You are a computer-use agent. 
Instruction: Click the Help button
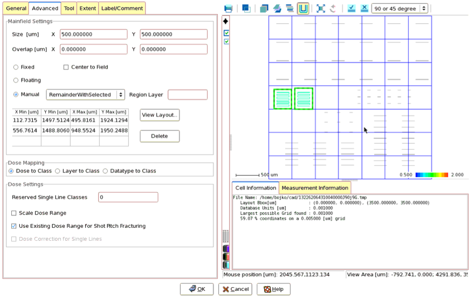(x=273, y=289)
